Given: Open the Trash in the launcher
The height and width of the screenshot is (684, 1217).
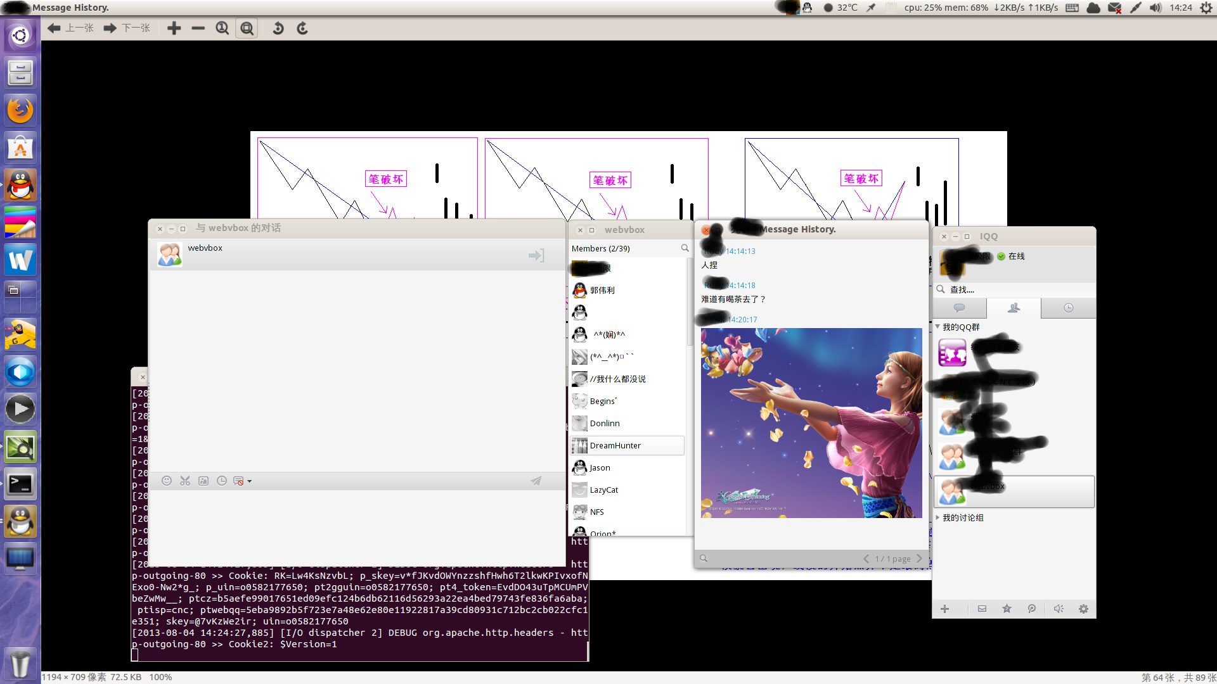Looking at the screenshot, I should pos(20,664).
